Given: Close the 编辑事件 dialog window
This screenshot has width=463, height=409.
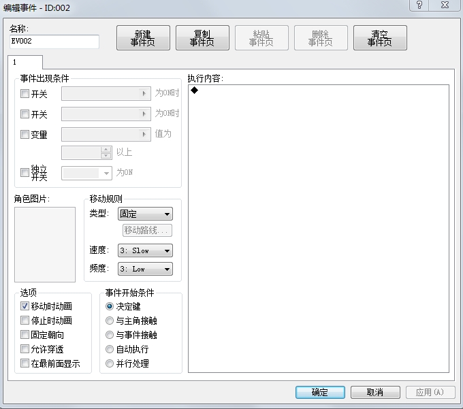Looking at the screenshot, I should pos(445,5).
